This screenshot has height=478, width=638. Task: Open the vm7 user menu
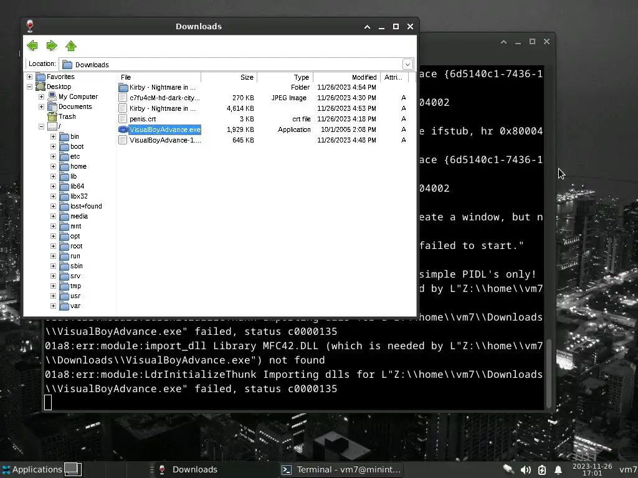pyautogui.click(x=628, y=469)
